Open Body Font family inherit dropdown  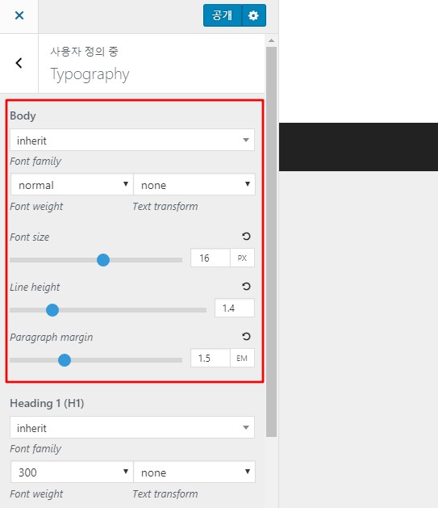click(132, 140)
